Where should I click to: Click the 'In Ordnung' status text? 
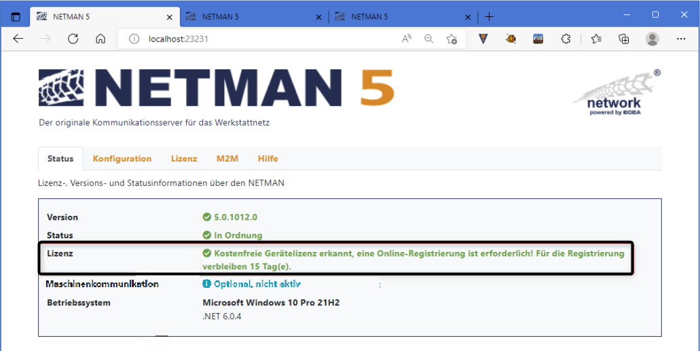pos(238,235)
